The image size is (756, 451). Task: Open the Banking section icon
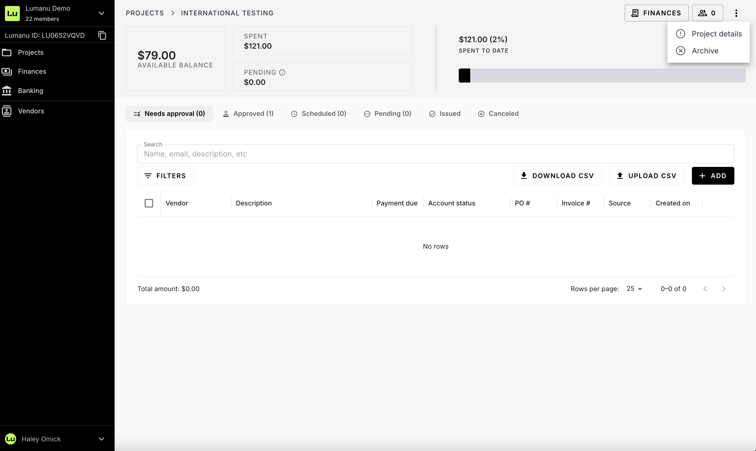(7, 91)
